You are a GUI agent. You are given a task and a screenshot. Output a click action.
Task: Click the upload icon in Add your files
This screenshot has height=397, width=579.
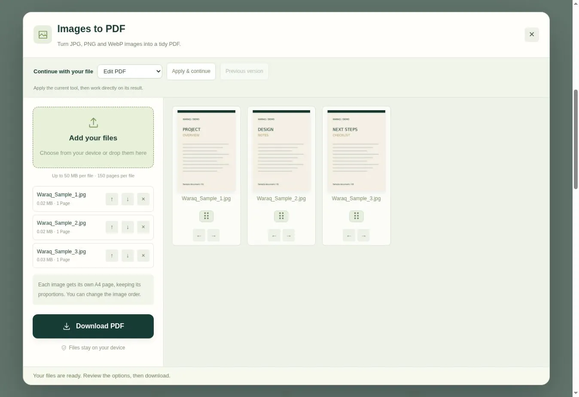pyautogui.click(x=93, y=123)
